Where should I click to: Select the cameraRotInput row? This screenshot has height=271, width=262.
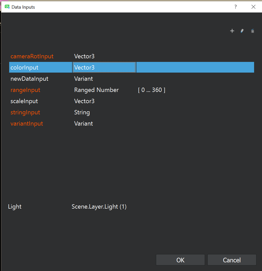click(32, 56)
